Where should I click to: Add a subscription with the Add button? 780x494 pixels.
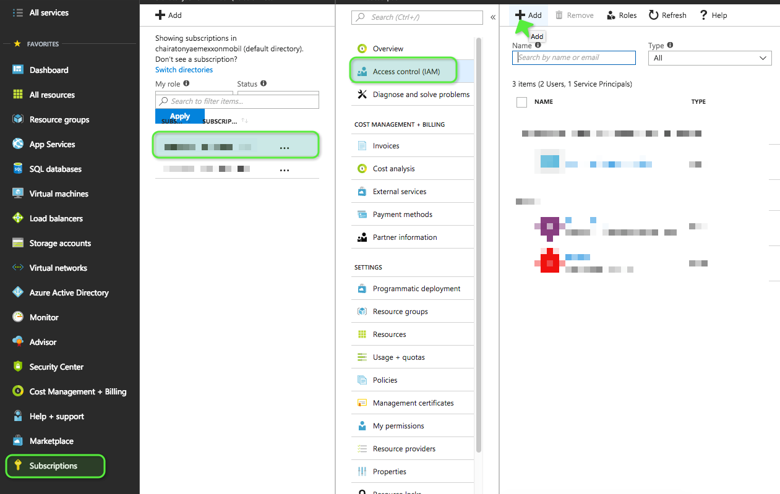(x=168, y=15)
